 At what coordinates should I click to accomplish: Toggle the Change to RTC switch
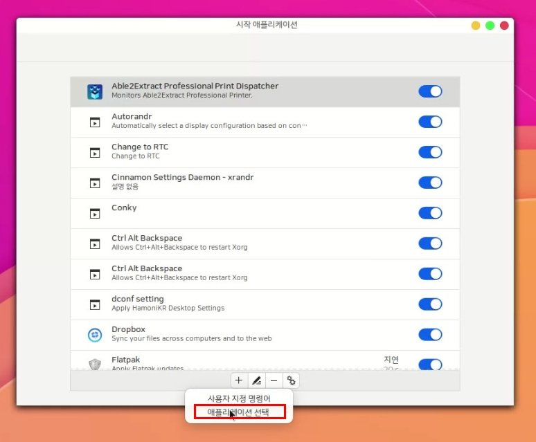pyautogui.click(x=430, y=152)
